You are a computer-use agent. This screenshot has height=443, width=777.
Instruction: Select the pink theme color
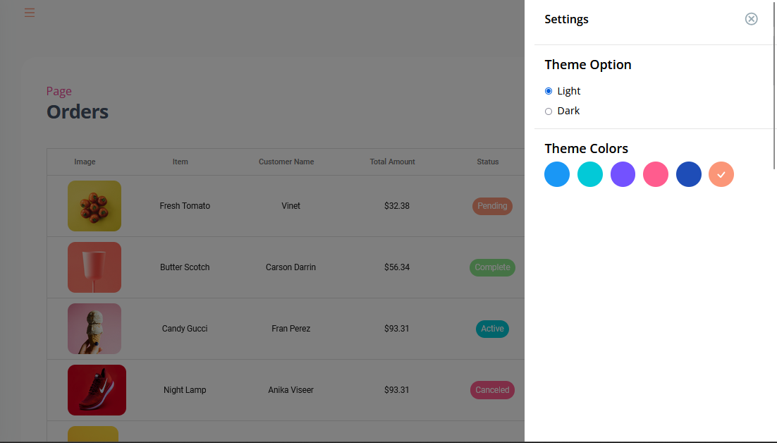pos(656,174)
